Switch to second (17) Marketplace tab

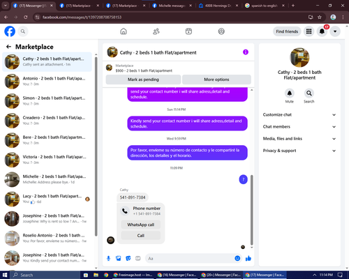coord(125,6)
